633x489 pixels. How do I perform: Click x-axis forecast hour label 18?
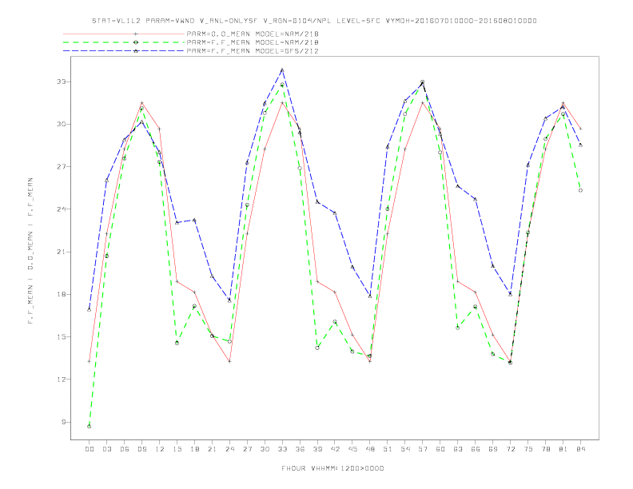pyautogui.click(x=194, y=449)
